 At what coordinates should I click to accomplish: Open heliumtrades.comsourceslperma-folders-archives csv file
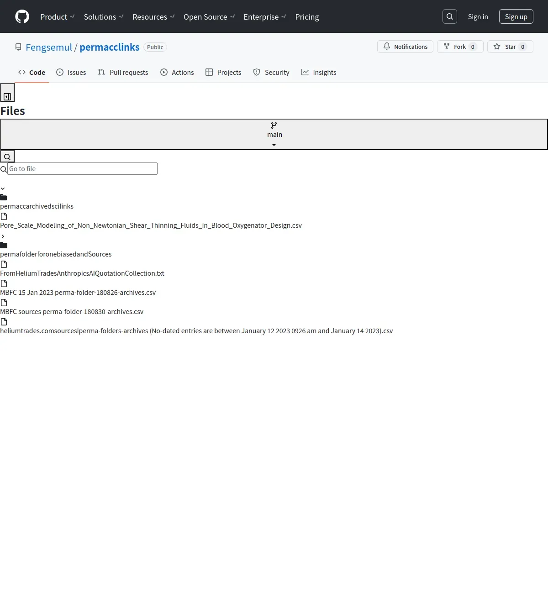tap(196, 331)
